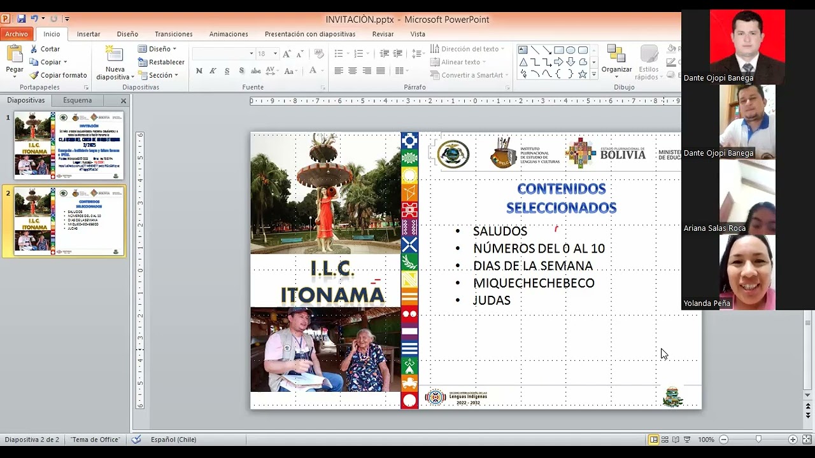Justify the paragraph text

pos(381,71)
